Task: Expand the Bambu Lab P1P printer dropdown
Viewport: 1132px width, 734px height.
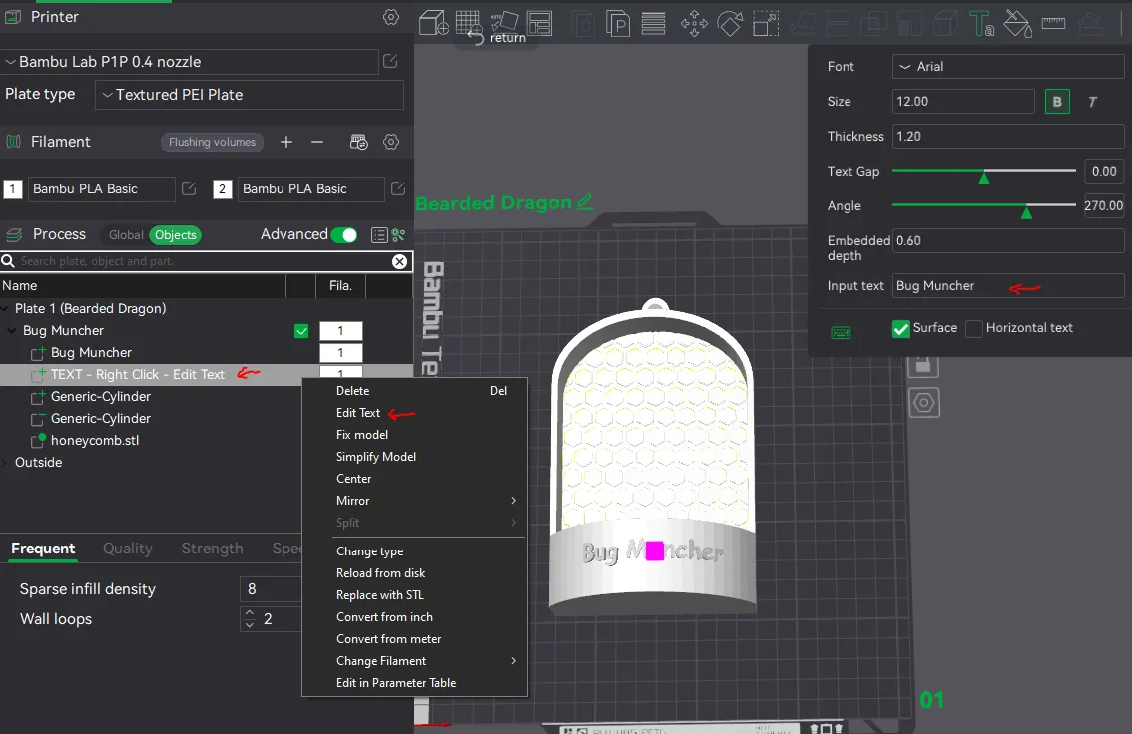Action: 190,62
